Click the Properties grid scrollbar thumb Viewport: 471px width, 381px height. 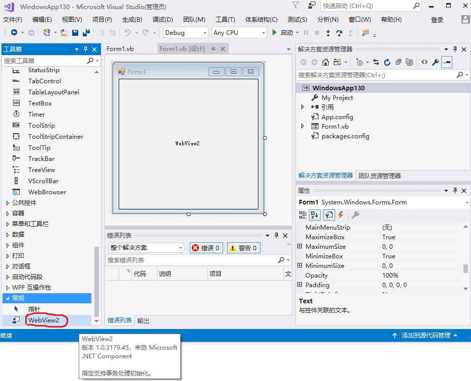tap(465, 268)
